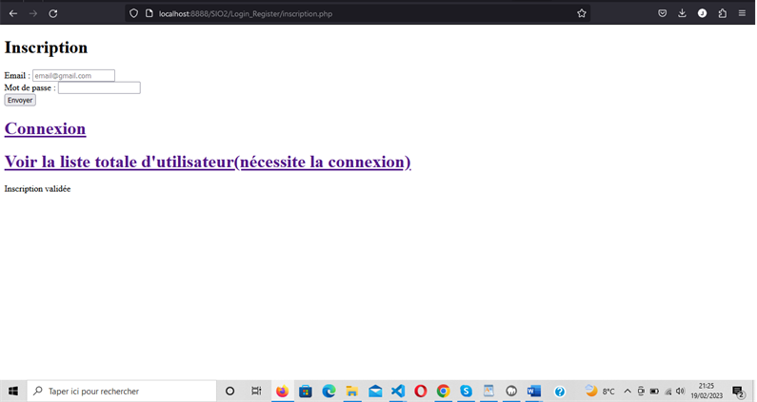Show hidden system tray icons

(628, 391)
